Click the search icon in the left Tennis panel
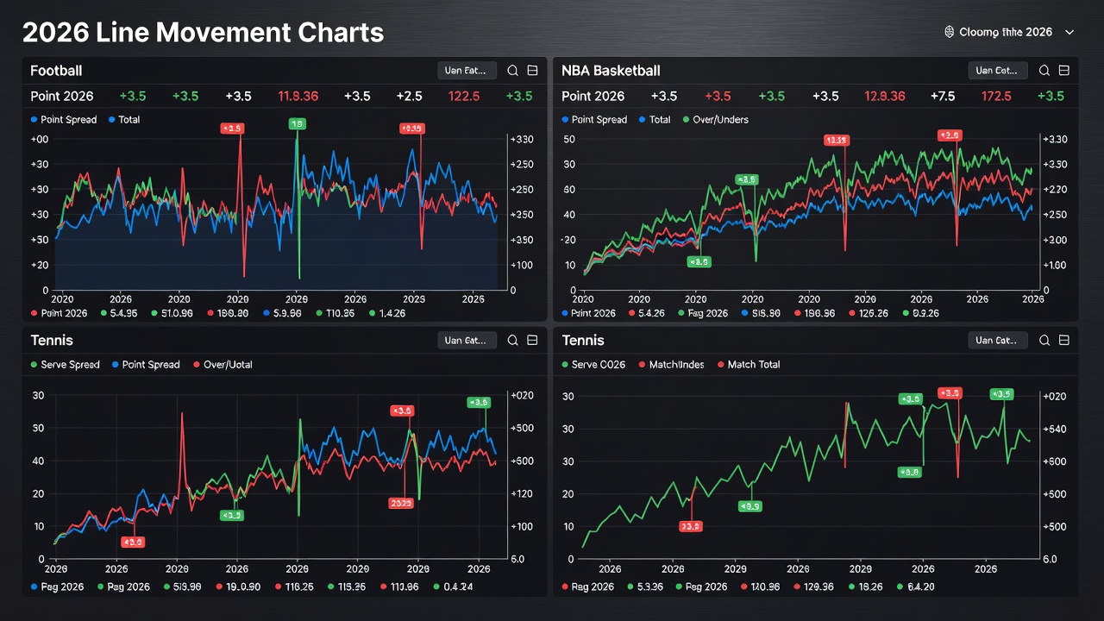 (x=513, y=340)
